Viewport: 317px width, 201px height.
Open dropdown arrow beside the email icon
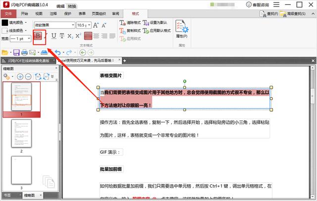(x=38, y=53)
